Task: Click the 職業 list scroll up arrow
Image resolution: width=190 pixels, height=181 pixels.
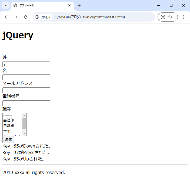Action: pyautogui.click(x=24, y=115)
